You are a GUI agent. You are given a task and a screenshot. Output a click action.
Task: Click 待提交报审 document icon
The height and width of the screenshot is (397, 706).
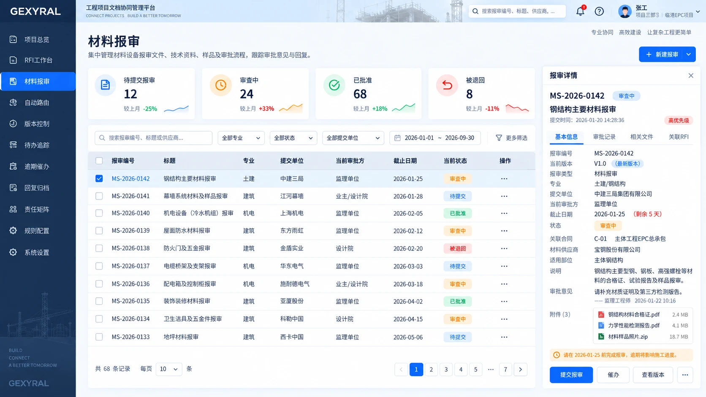[105, 85]
